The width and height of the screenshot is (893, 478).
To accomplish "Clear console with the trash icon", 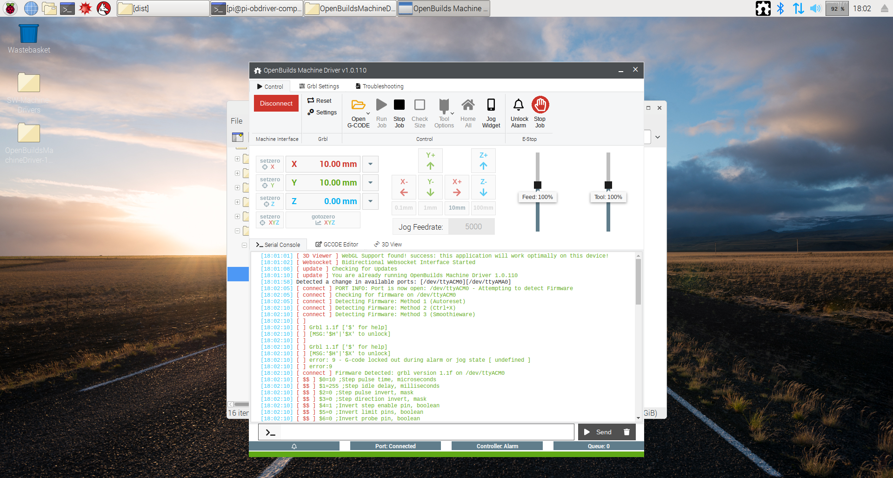I will (626, 432).
